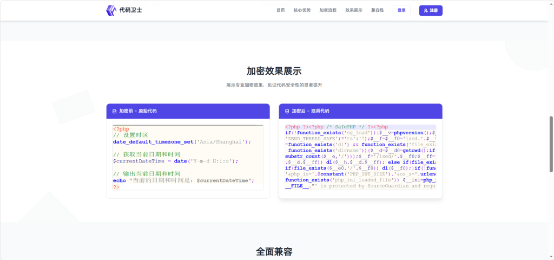Click the closing ?> tag in original code
The height and width of the screenshot is (260, 554).
coord(116,187)
